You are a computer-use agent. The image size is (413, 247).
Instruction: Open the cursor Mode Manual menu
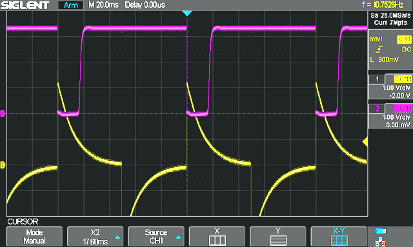(34, 237)
